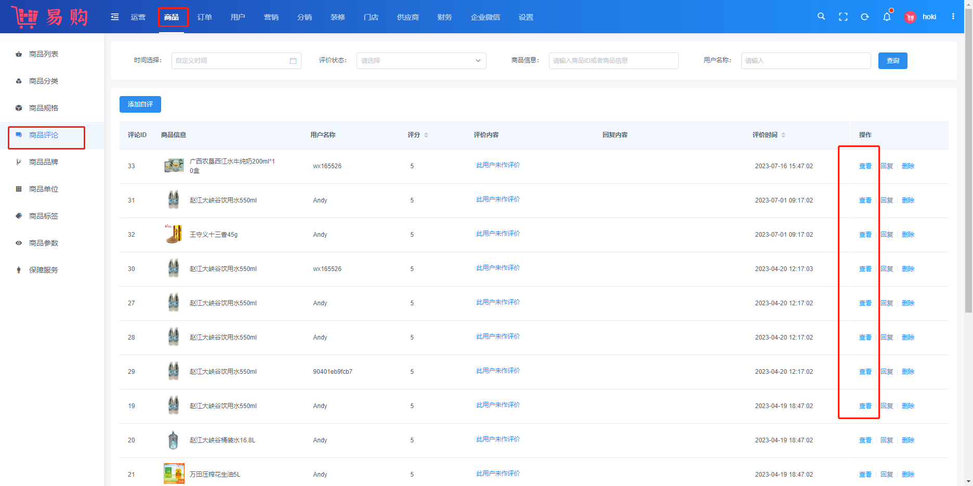Click the 查询 button
Screen dimensions: 973x486
(x=892, y=61)
